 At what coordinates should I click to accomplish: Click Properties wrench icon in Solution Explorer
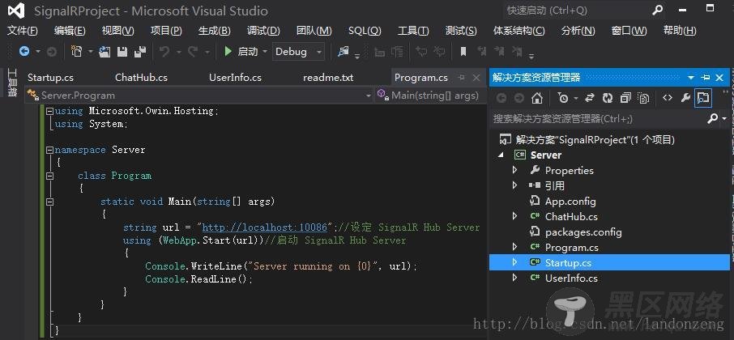pos(685,98)
